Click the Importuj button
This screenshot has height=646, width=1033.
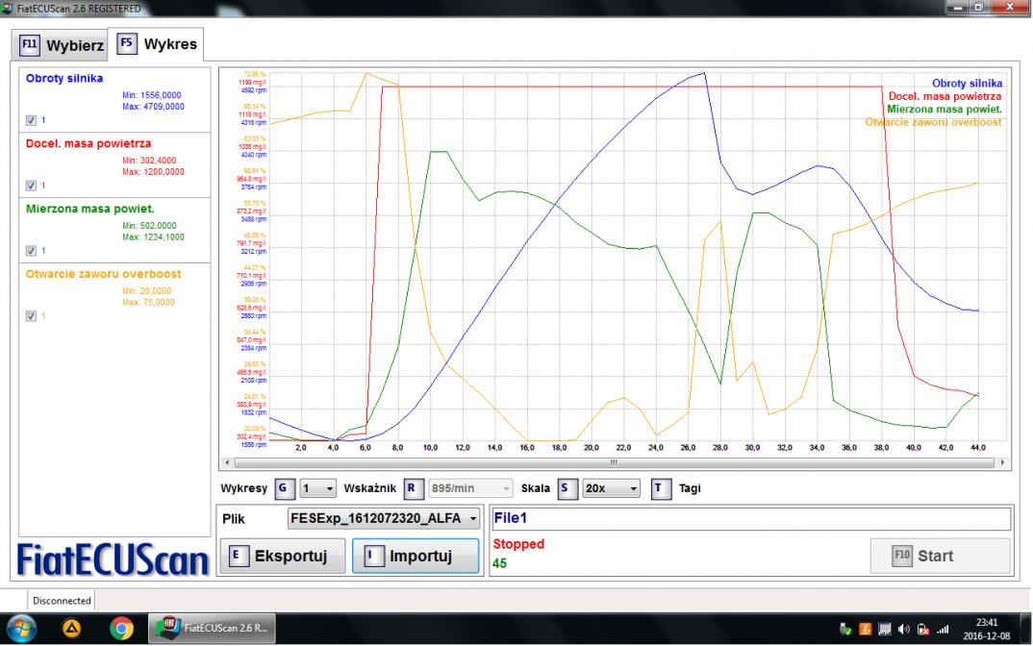click(x=416, y=556)
